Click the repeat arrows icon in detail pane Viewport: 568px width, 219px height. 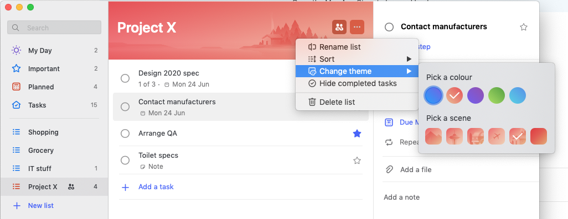tap(389, 142)
